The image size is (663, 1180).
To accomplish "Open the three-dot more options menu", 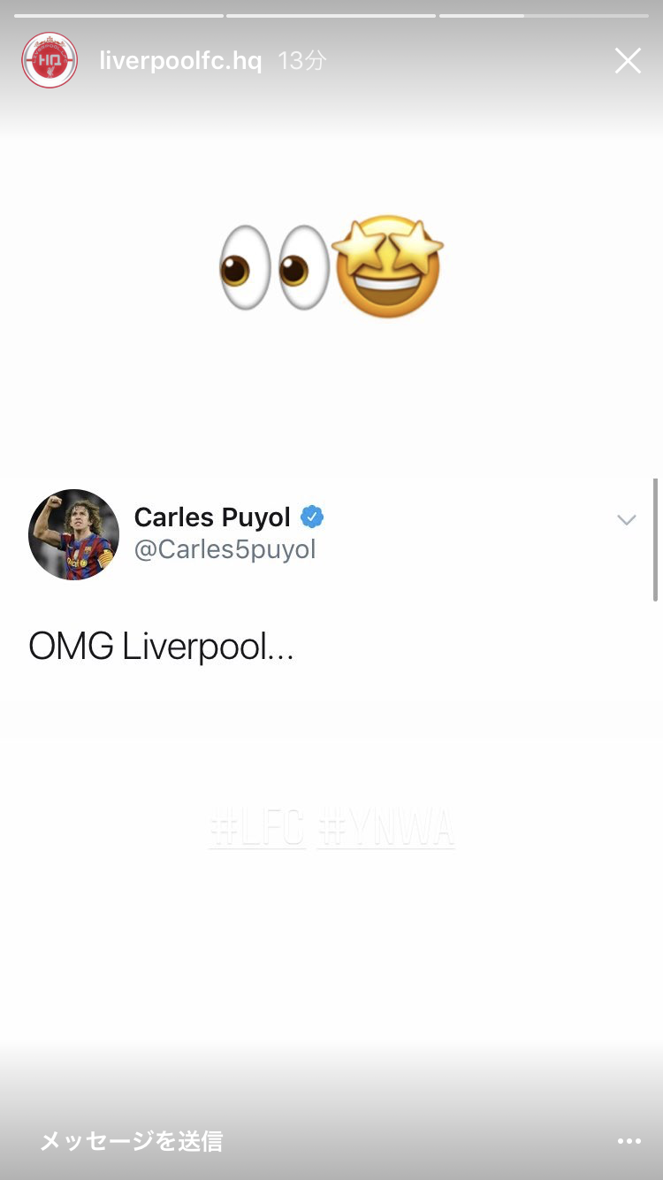I will 629,1141.
